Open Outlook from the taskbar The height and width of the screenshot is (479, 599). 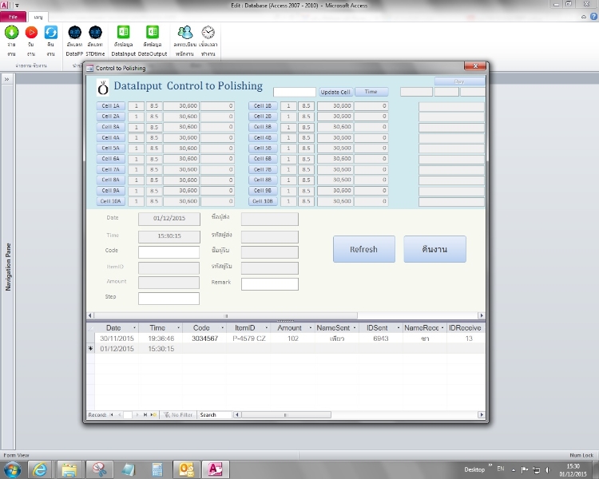click(188, 469)
